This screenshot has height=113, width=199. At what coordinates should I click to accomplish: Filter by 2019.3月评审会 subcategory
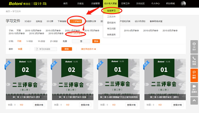point(37,33)
